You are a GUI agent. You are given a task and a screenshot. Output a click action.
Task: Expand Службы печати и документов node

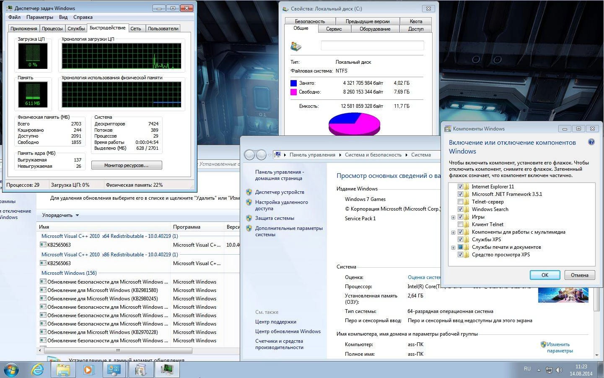[x=453, y=248]
